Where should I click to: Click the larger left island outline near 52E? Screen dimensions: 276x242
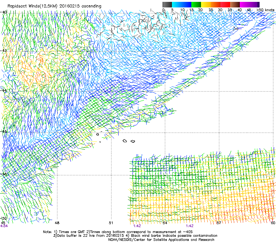point(125,141)
